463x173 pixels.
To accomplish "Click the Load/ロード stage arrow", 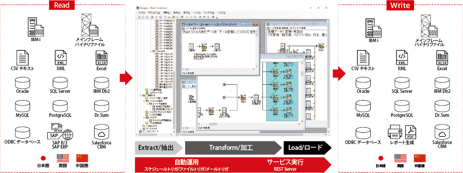I will (x=307, y=148).
